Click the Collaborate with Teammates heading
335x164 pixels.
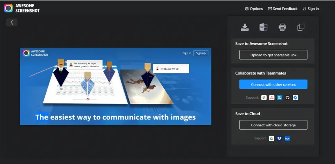261,73
